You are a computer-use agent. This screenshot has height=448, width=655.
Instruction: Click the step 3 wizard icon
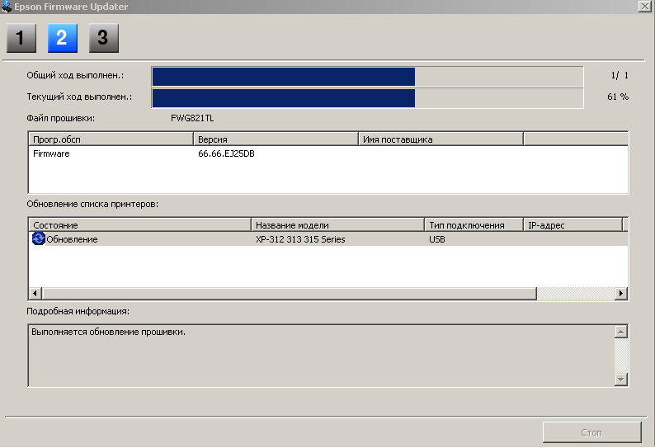(103, 38)
